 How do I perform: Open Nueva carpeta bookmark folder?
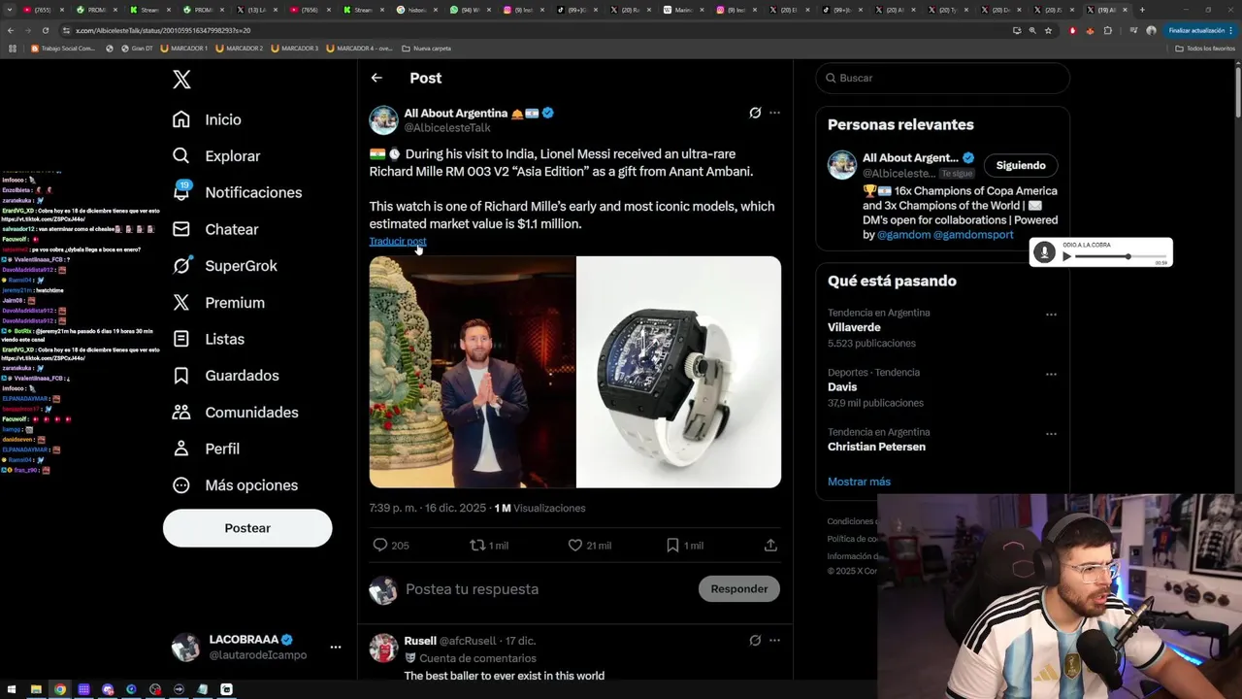[x=426, y=48]
